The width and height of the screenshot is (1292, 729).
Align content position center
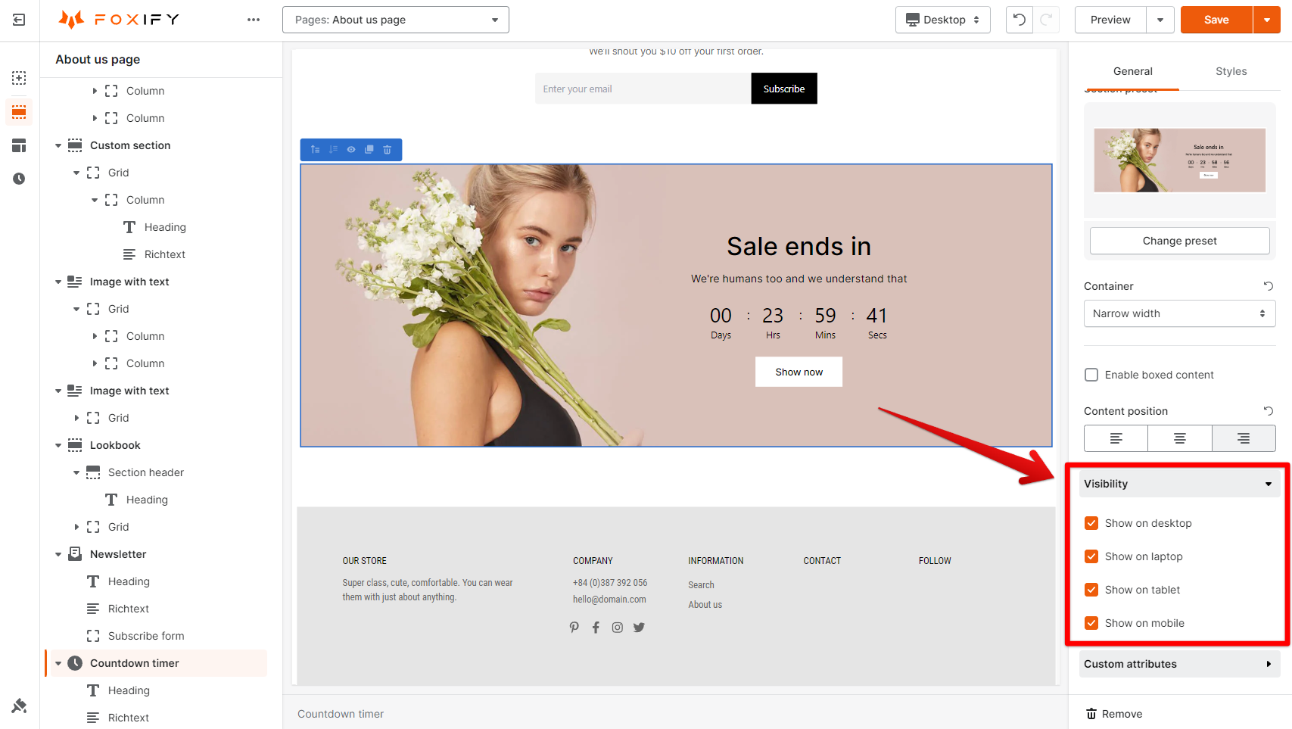coord(1180,438)
